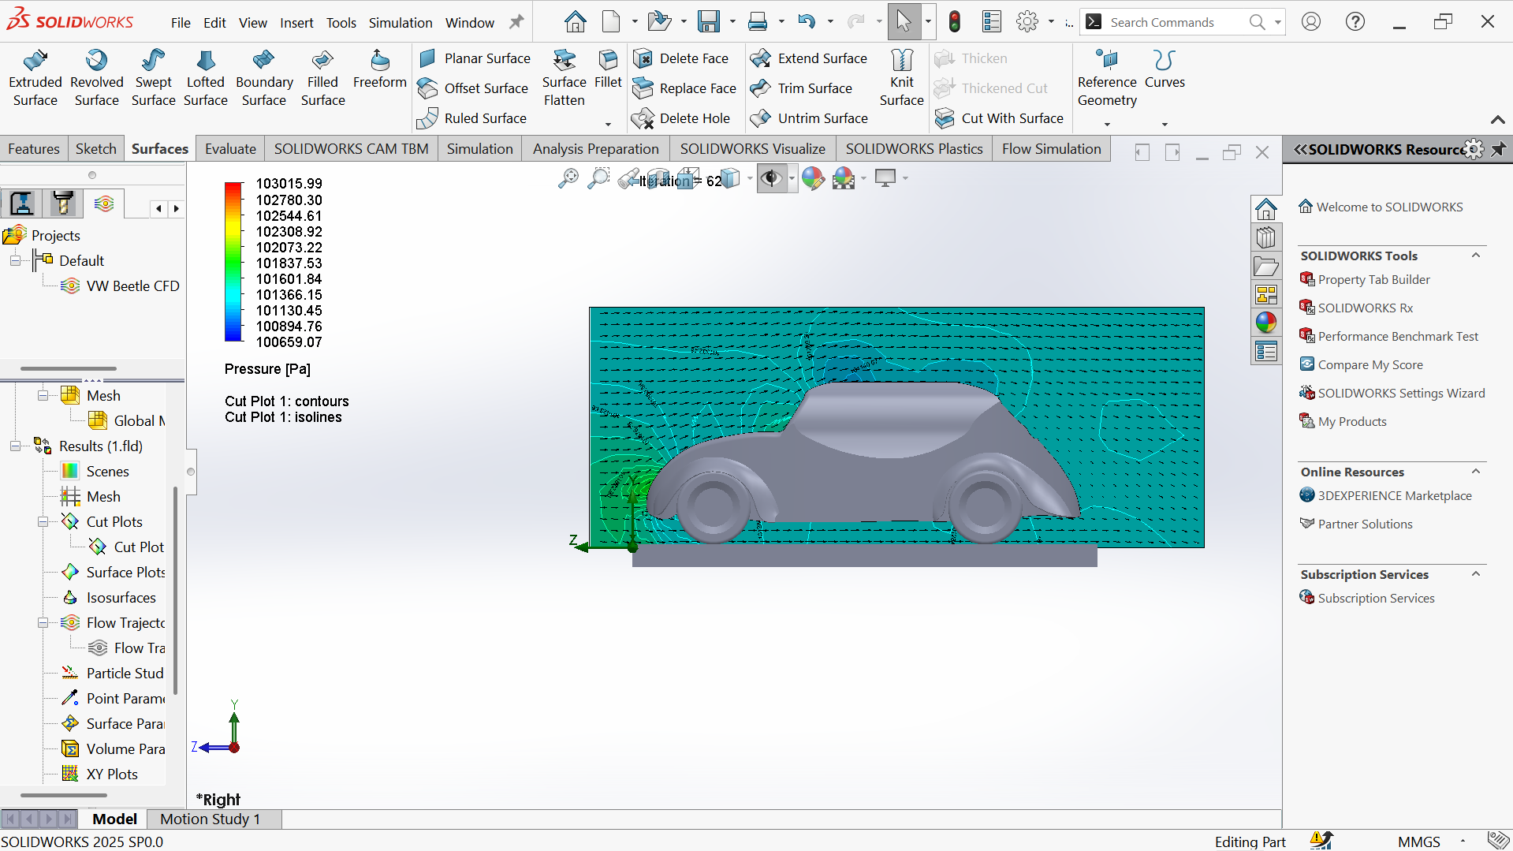Viewport: 1513px width, 851px height.
Task: Open the Edit Appearance color ball icon
Action: pos(813,179)
